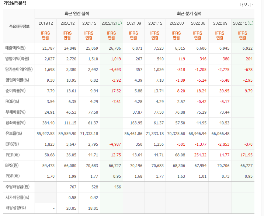Select the 최근 분기 실적 header
The width and height of the screenshot is (264, 216).
(x=189, y=14)
